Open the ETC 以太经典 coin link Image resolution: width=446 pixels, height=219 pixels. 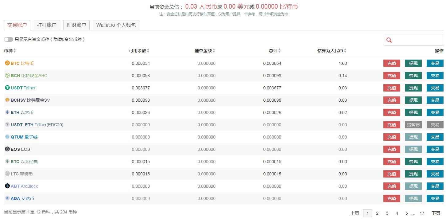pos(24,162)
